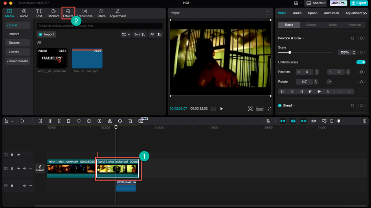Click the search project input field
Screen dimensions: 371x208
tap(99, 26)
